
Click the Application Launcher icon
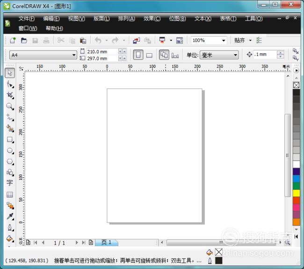point(162,40)
